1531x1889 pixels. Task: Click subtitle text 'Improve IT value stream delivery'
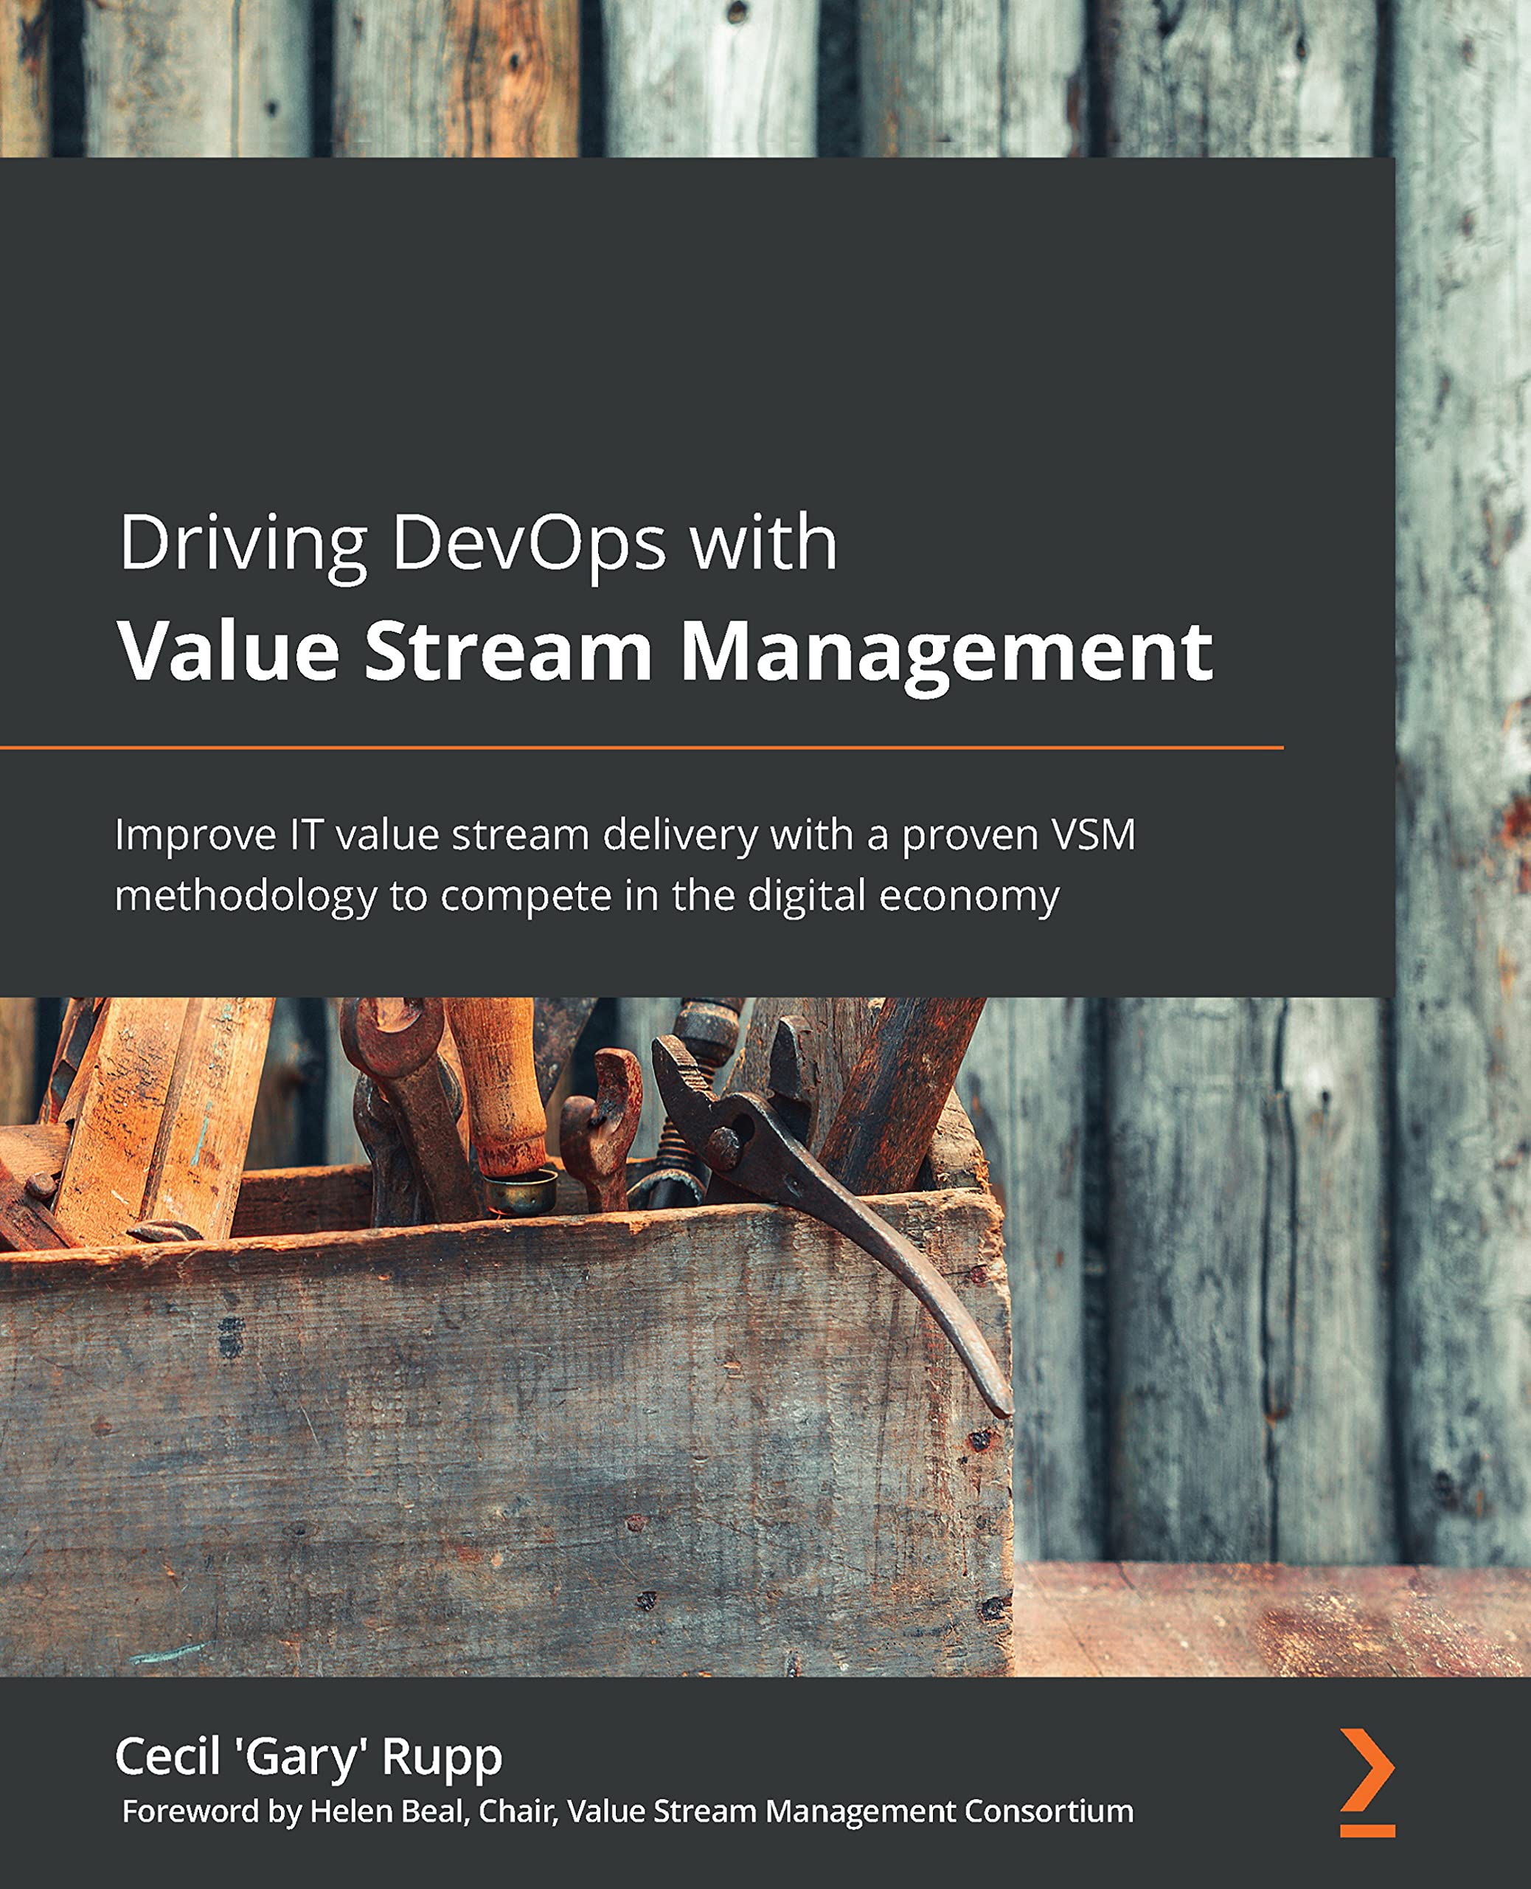pyautogui.click(x=437, y=835)
